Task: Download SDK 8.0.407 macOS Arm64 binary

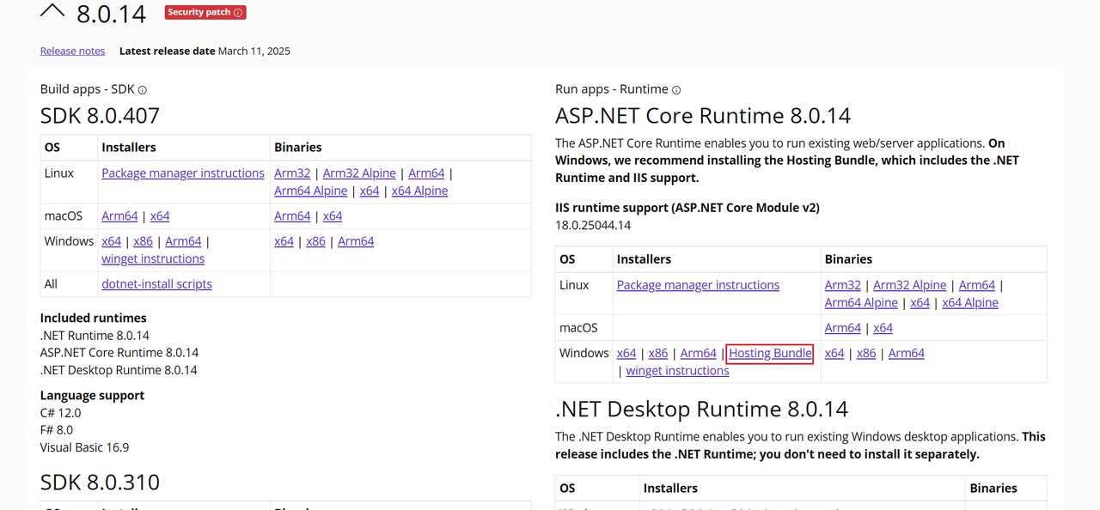Action: click(292, 216)
